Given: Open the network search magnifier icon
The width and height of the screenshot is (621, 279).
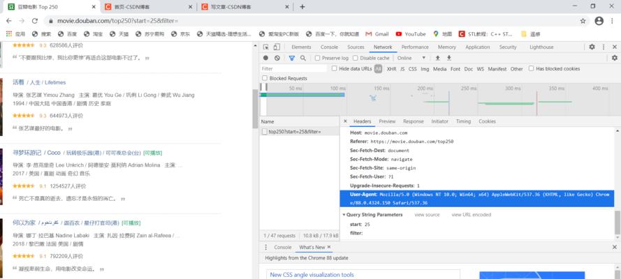Looking at the screenshot, I should [303, 58].
